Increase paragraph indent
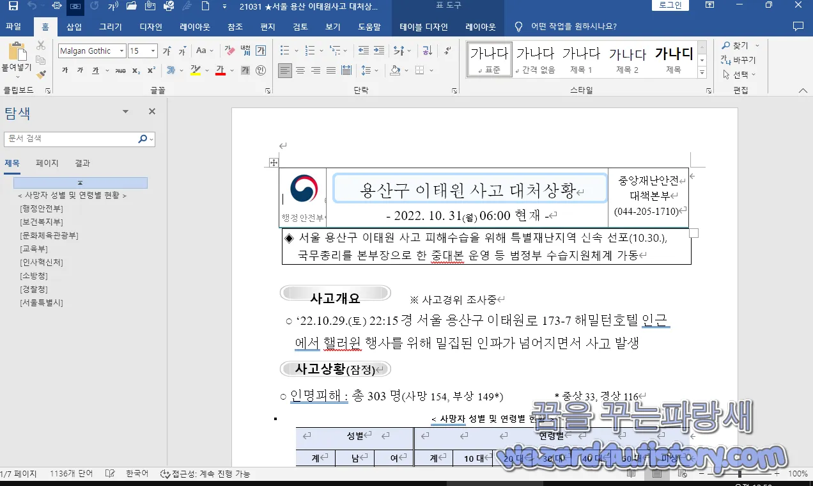This screenshot has height=486, width=813. pos(380,51)
